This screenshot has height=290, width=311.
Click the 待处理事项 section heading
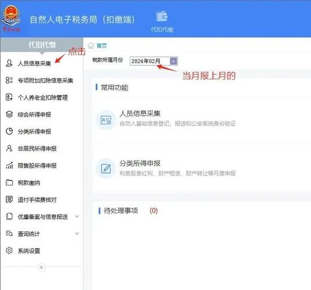[x=121, y=211]
